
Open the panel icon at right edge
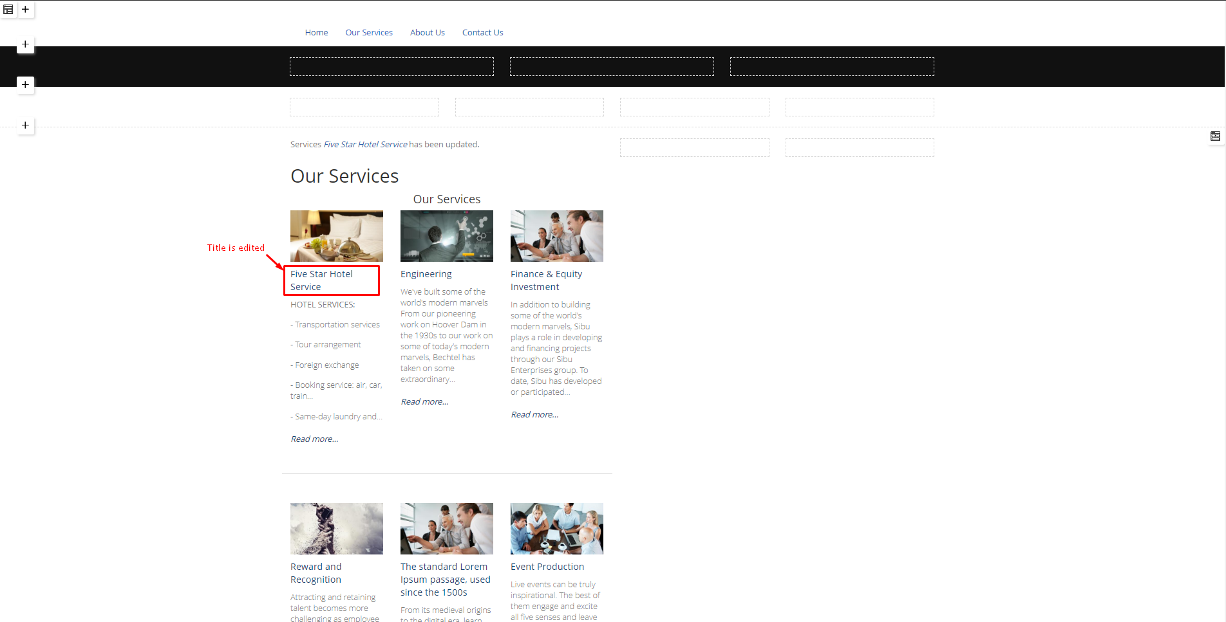tap(1215, 136)
